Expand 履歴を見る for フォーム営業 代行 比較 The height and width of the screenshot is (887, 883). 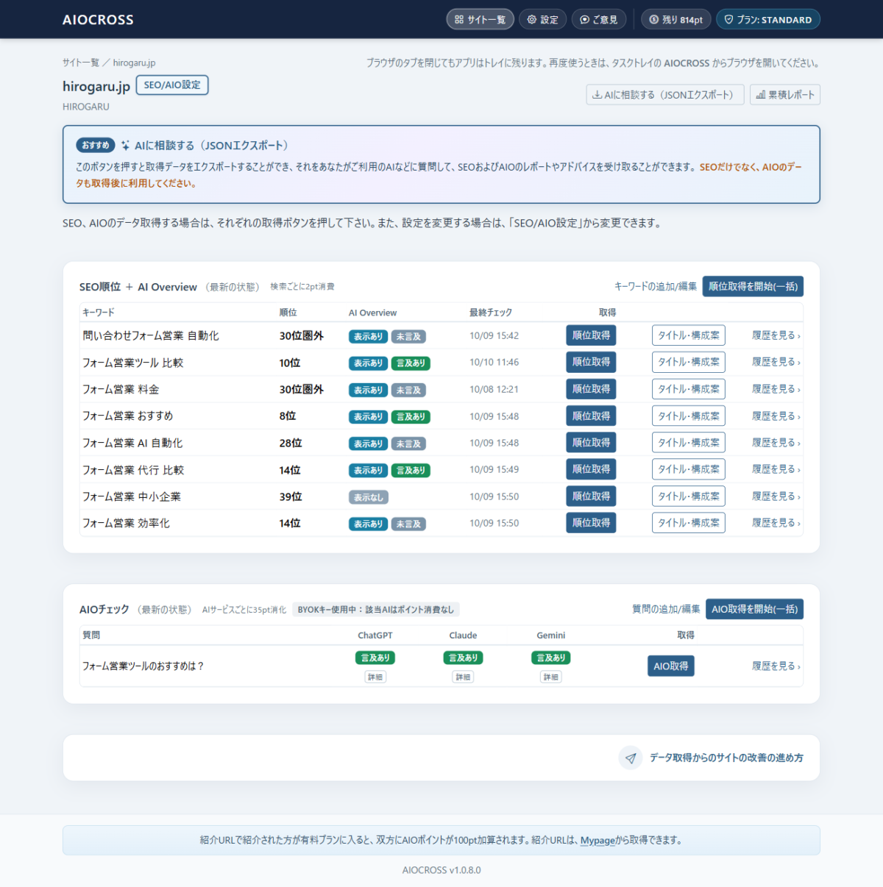pos(776,469)
